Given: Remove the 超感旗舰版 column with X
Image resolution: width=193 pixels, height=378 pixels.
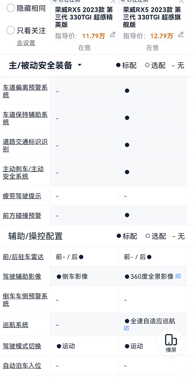Looking at the screenshot, I should point(181,2).
